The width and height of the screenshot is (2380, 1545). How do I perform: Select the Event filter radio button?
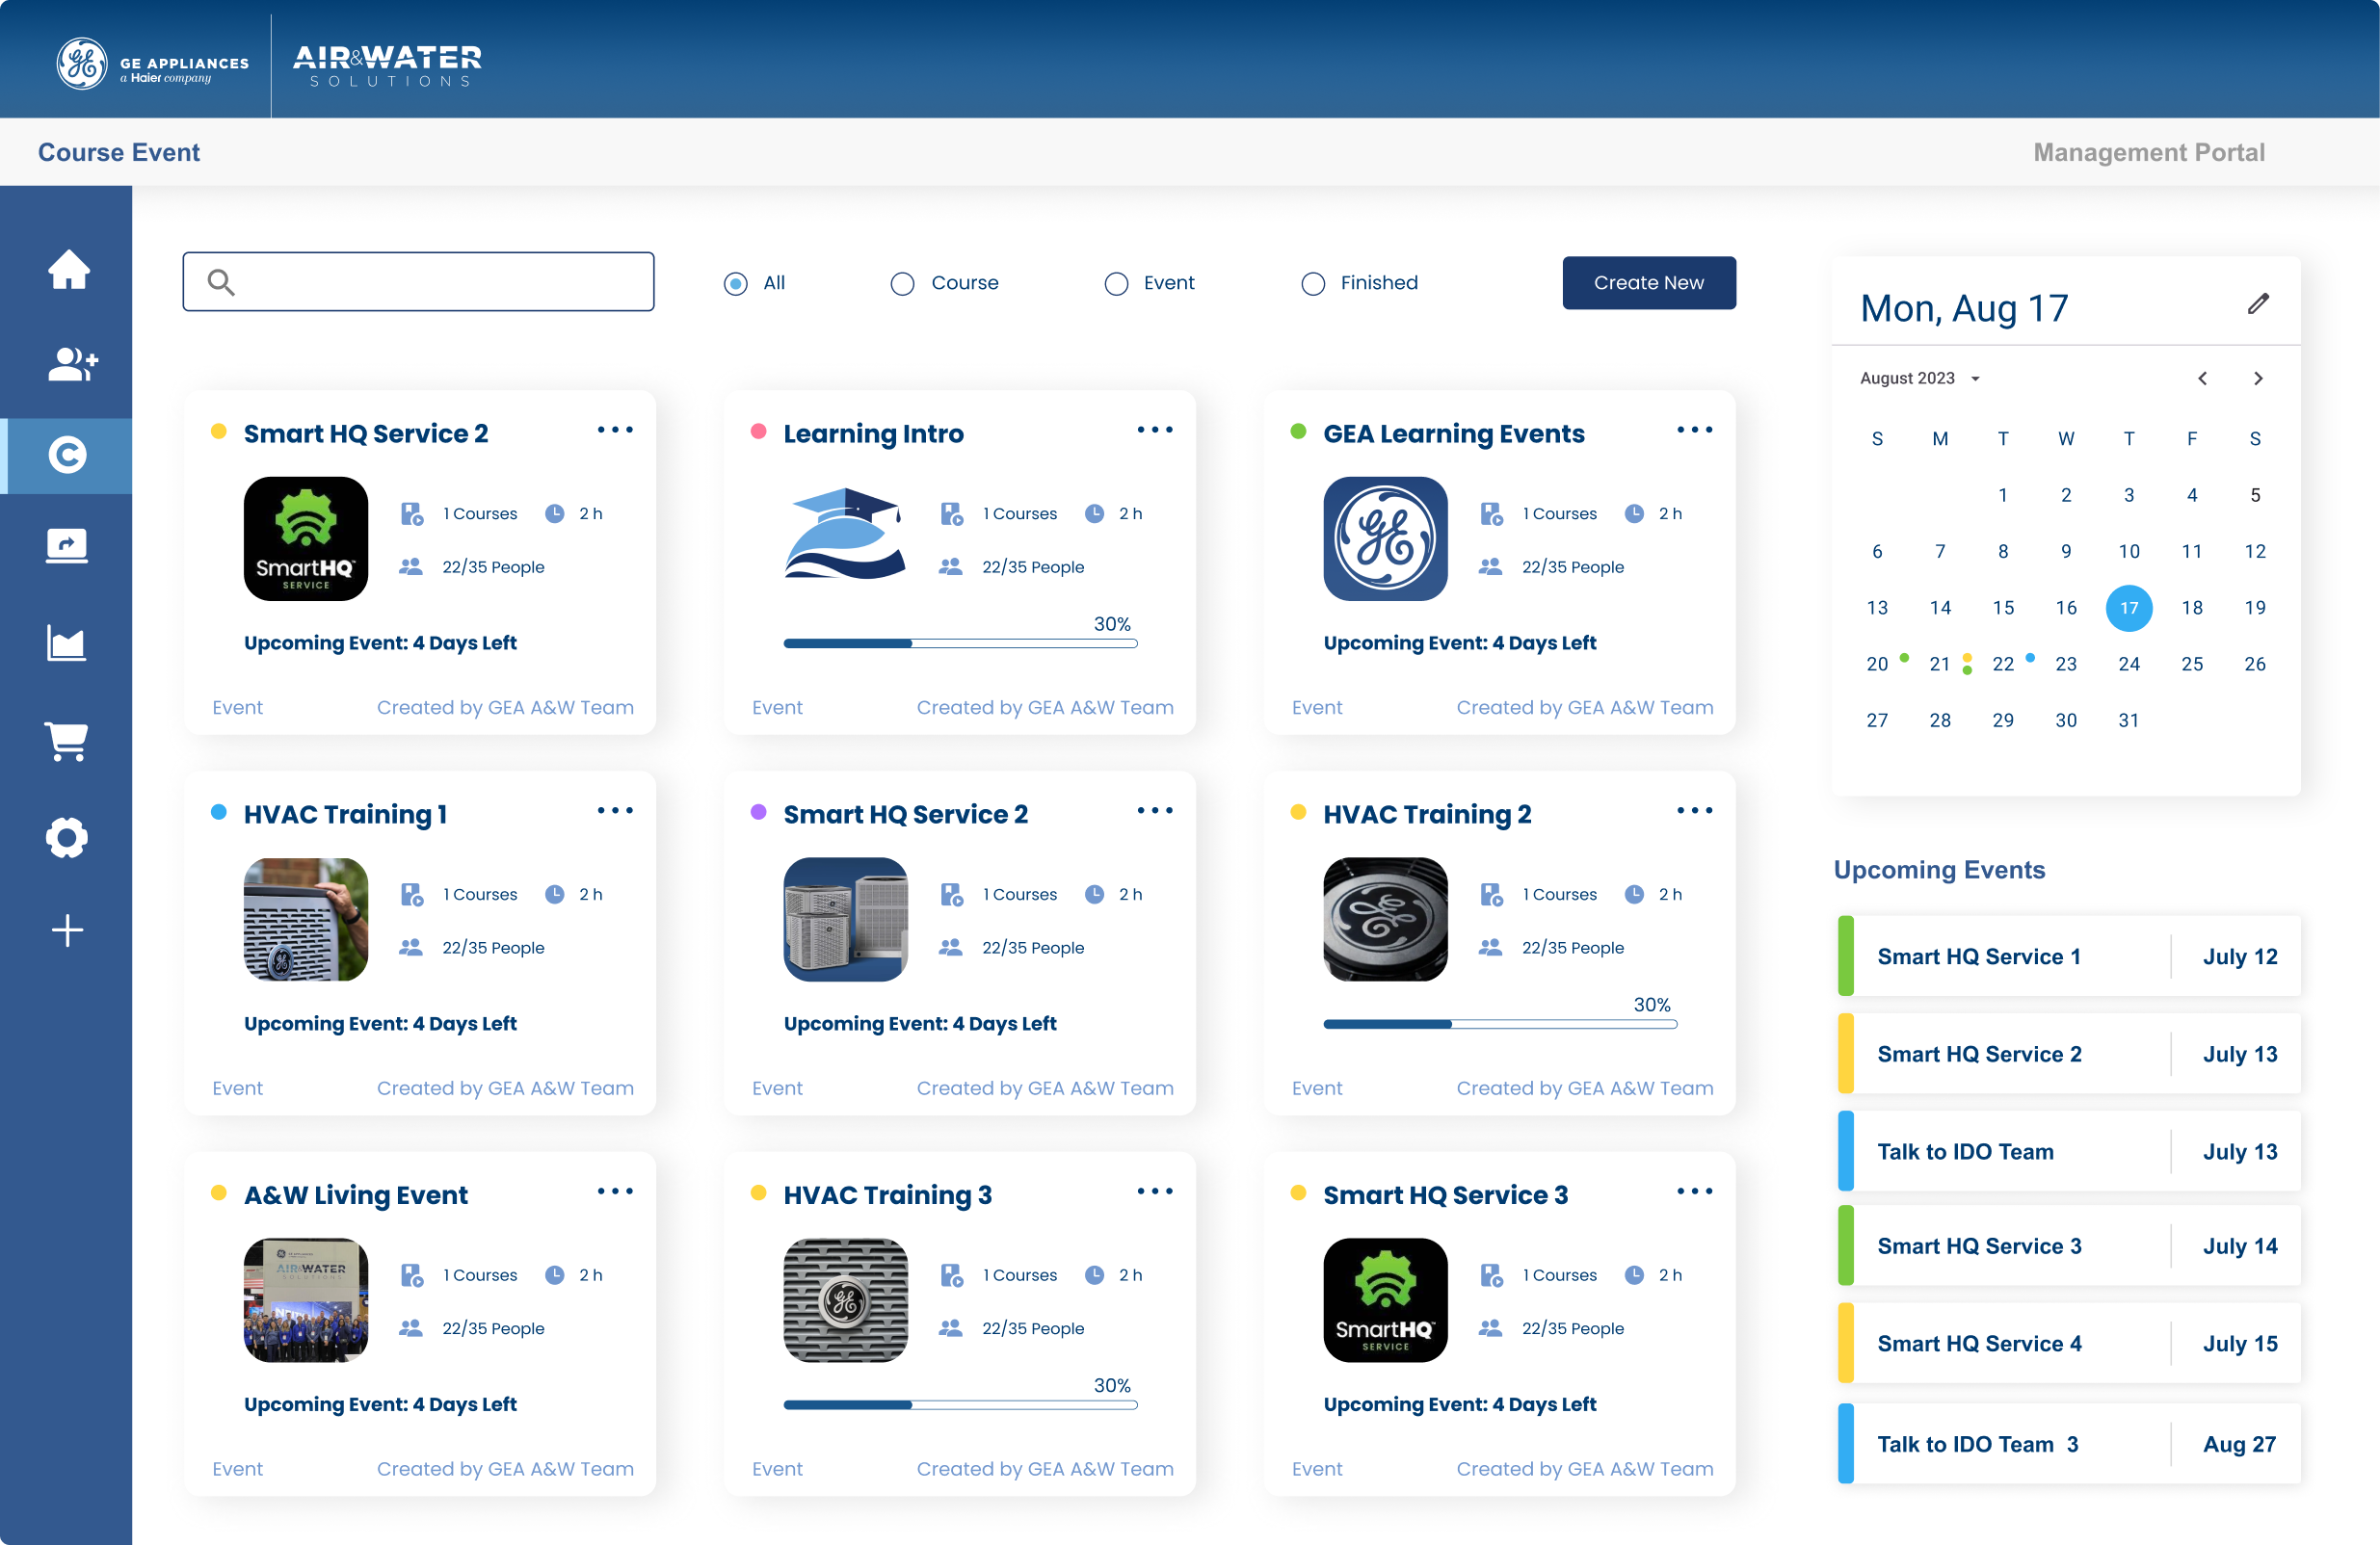coord(1116,284)
